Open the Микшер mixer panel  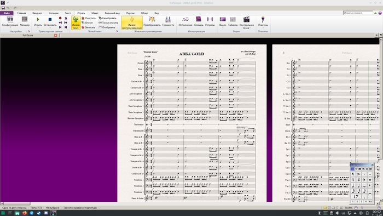[x=25, y=21]
